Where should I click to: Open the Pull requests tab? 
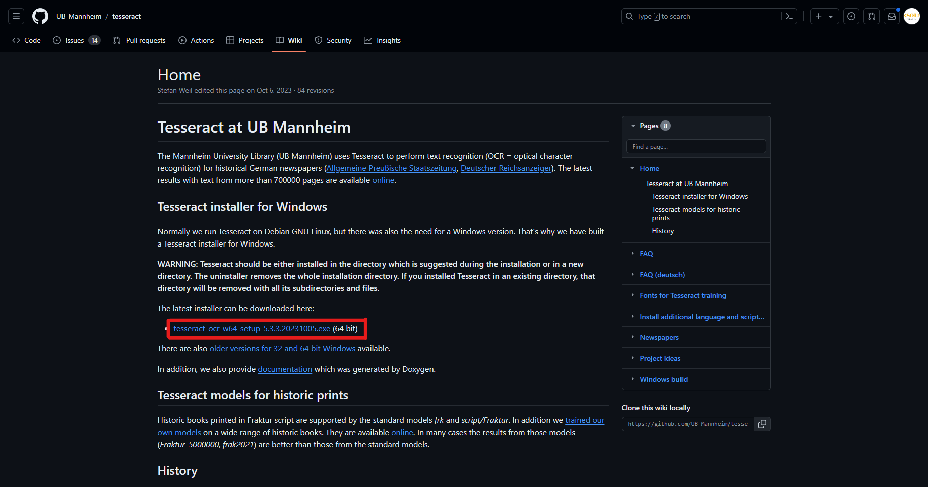pyautogui.click(x=140, y=40)
